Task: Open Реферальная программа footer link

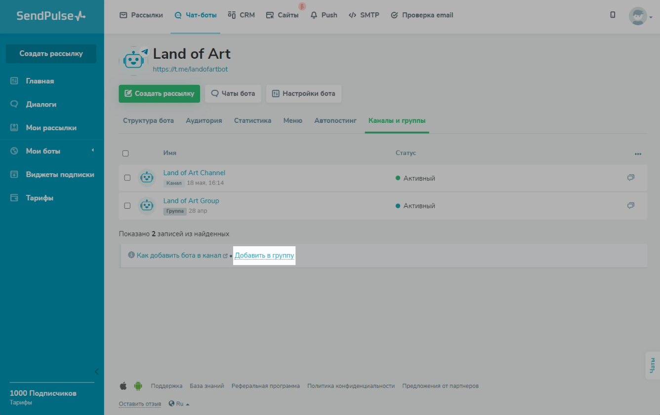Action: pos(266,386)
